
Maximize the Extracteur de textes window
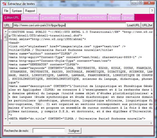click(x=141, y=3)
